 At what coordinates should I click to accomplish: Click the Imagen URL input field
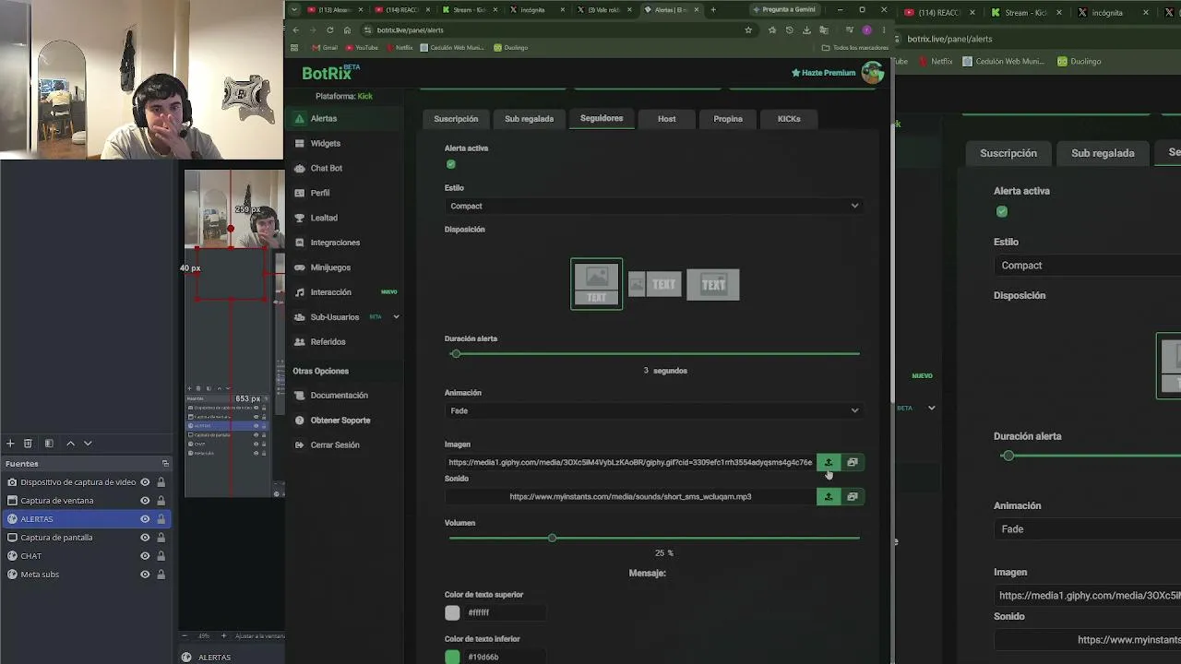point(630,462)
